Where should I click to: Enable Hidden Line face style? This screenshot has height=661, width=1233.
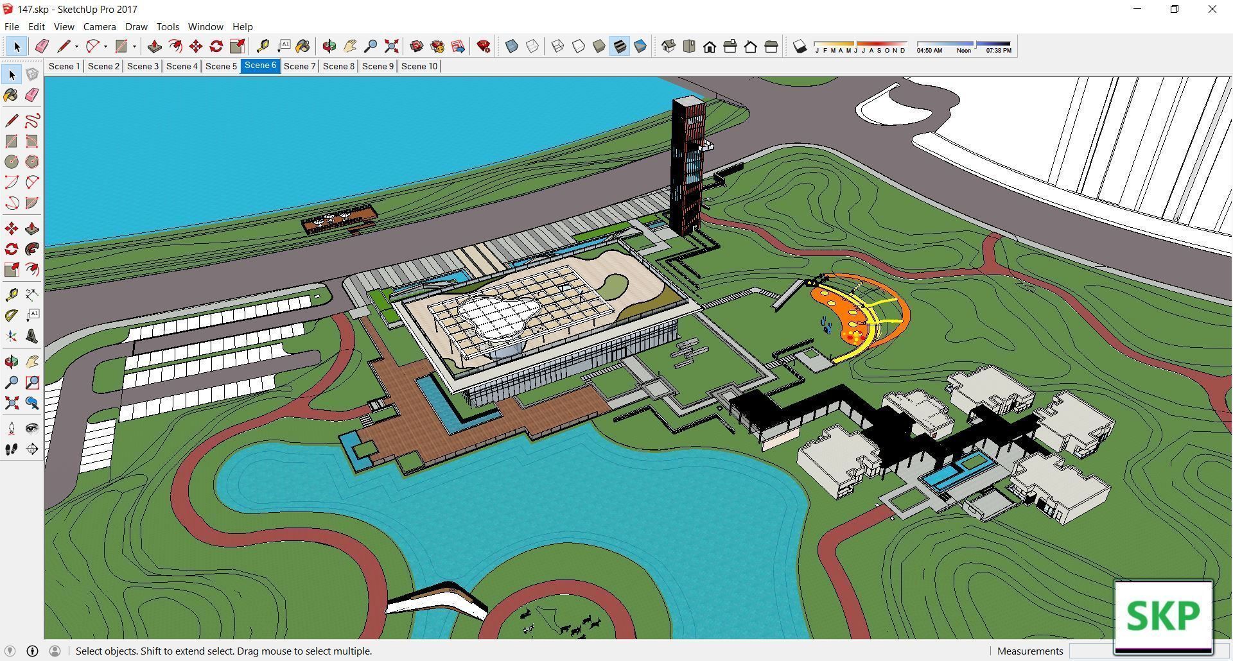(x=579, y=46)
